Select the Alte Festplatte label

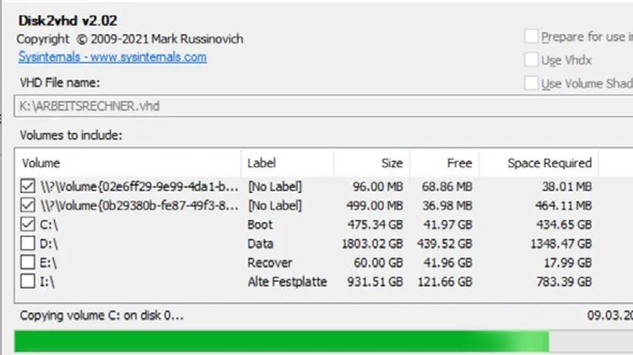[287, 281]
